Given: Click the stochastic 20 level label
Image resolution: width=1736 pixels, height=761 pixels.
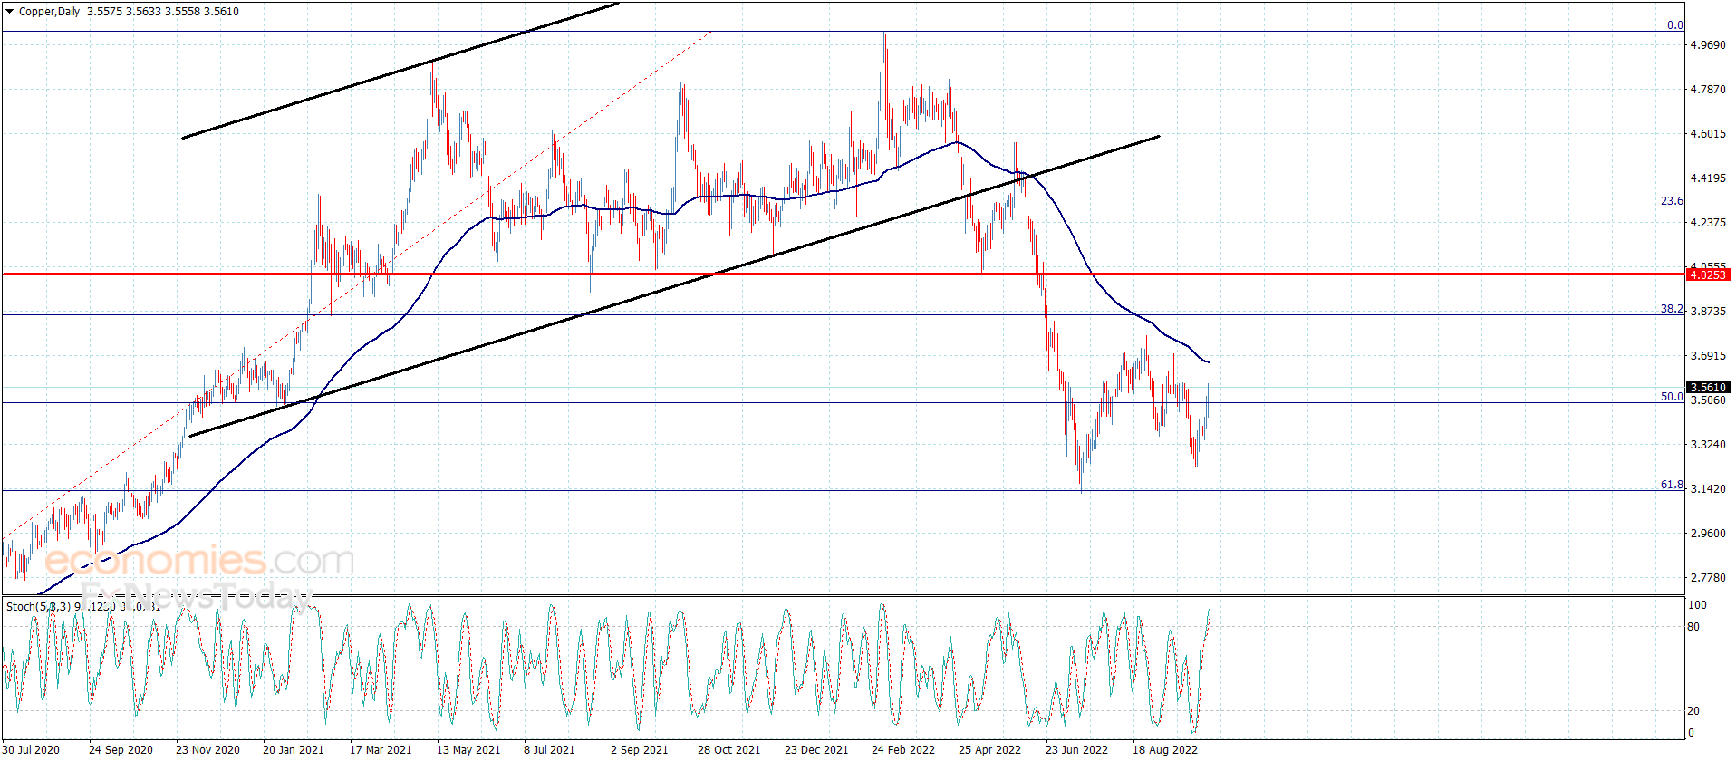Looking at the screenshot, I should click(1693, 711).
